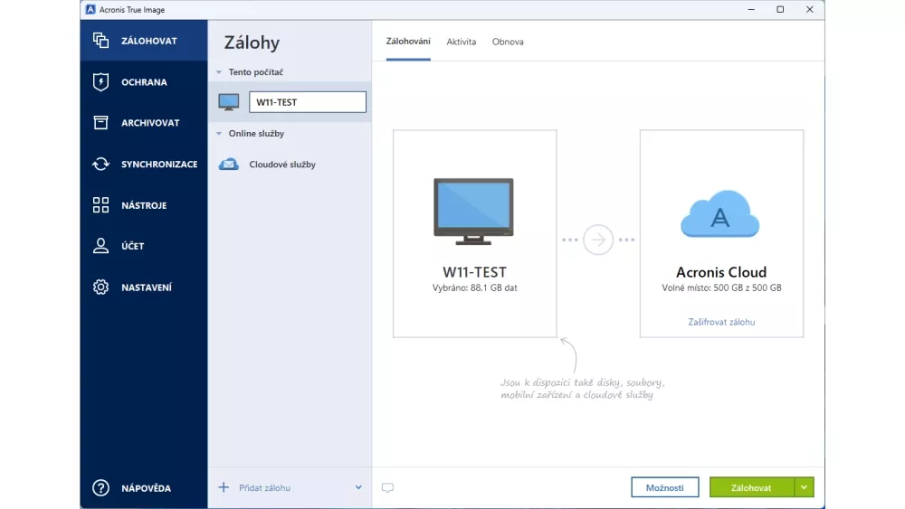Click the comment bubble icon at bottom

coord(387,488)
